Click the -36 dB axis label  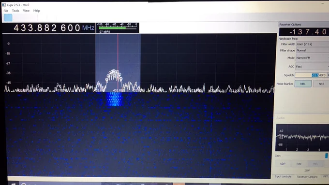[x=8, y=73]
